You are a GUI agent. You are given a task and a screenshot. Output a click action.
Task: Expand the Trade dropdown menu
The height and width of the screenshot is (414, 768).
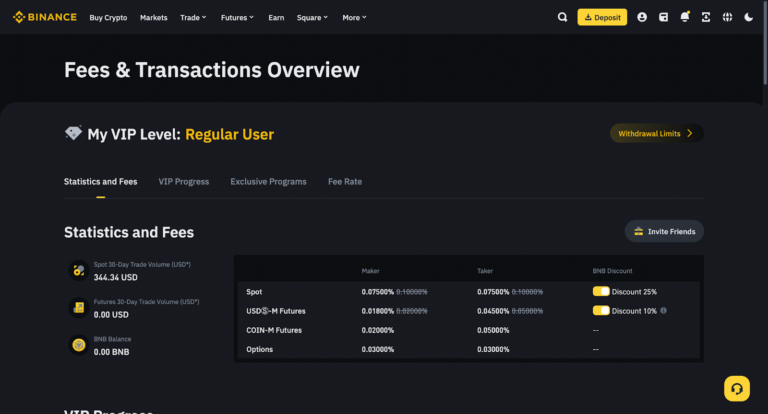tap(193, 18)
